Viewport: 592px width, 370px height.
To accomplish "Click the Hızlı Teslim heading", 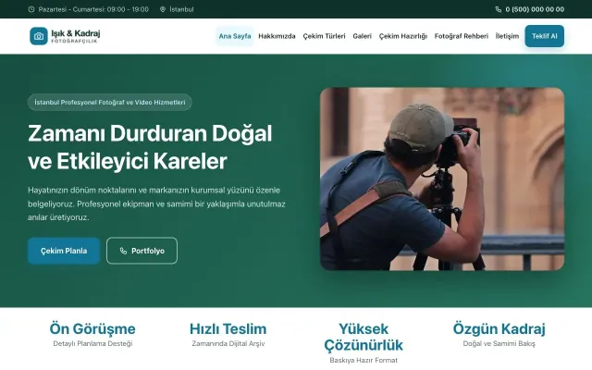I will pyautogui.click(x=228, y=329).
